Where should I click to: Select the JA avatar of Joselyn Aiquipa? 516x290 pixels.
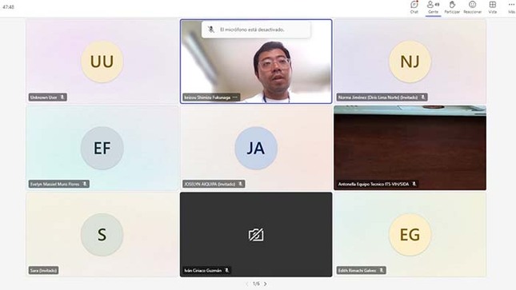pyautogui.click(x=256, y=148)
